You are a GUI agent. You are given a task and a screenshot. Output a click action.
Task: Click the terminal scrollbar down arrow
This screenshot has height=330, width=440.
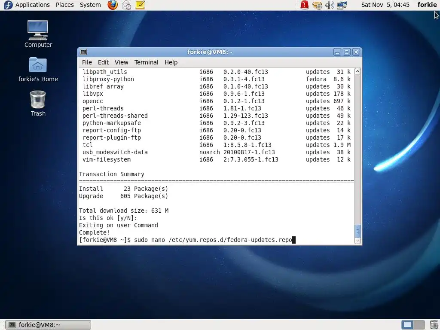(357, 241)
